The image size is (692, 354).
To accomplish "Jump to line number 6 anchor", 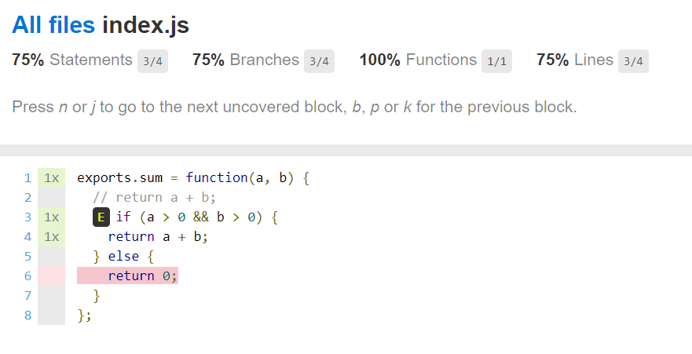I will click(x=27, y=276).
